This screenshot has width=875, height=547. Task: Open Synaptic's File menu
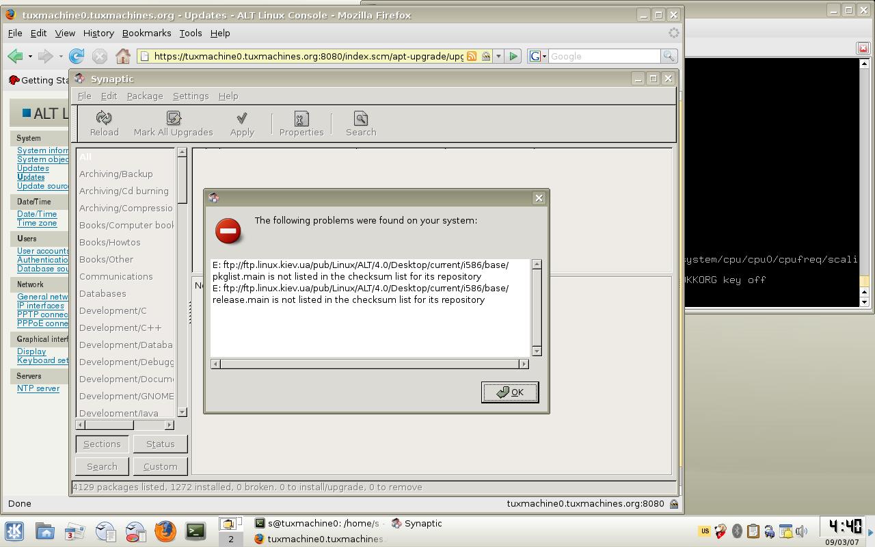coord(84,96)
